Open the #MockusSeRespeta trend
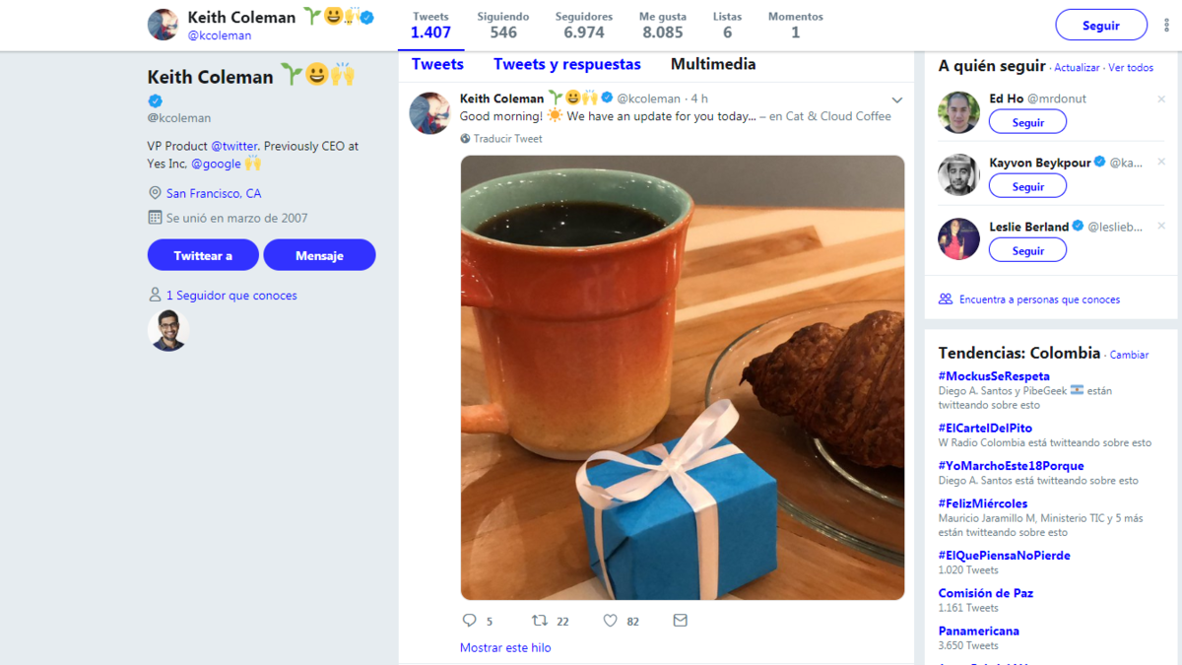This screenshot has height=665, width=1182. point(994,376)
